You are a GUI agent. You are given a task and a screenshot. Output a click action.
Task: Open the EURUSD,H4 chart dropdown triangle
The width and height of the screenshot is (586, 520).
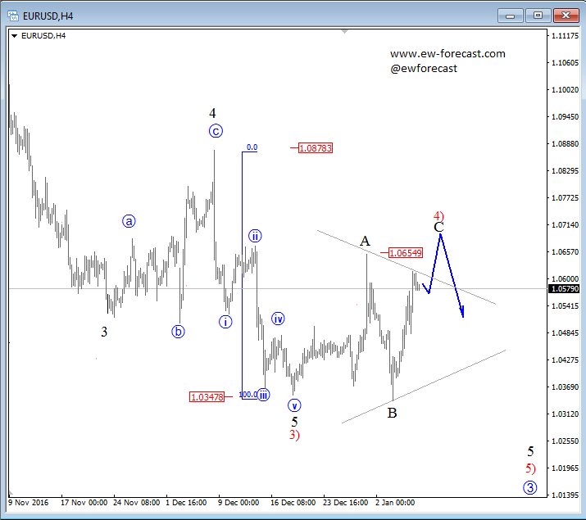pyautogui.click(x=15, y=35)
